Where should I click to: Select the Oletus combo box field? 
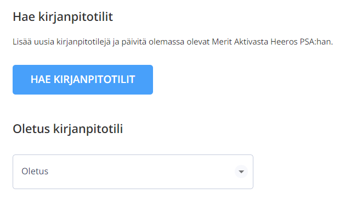(x=133, y=172)
